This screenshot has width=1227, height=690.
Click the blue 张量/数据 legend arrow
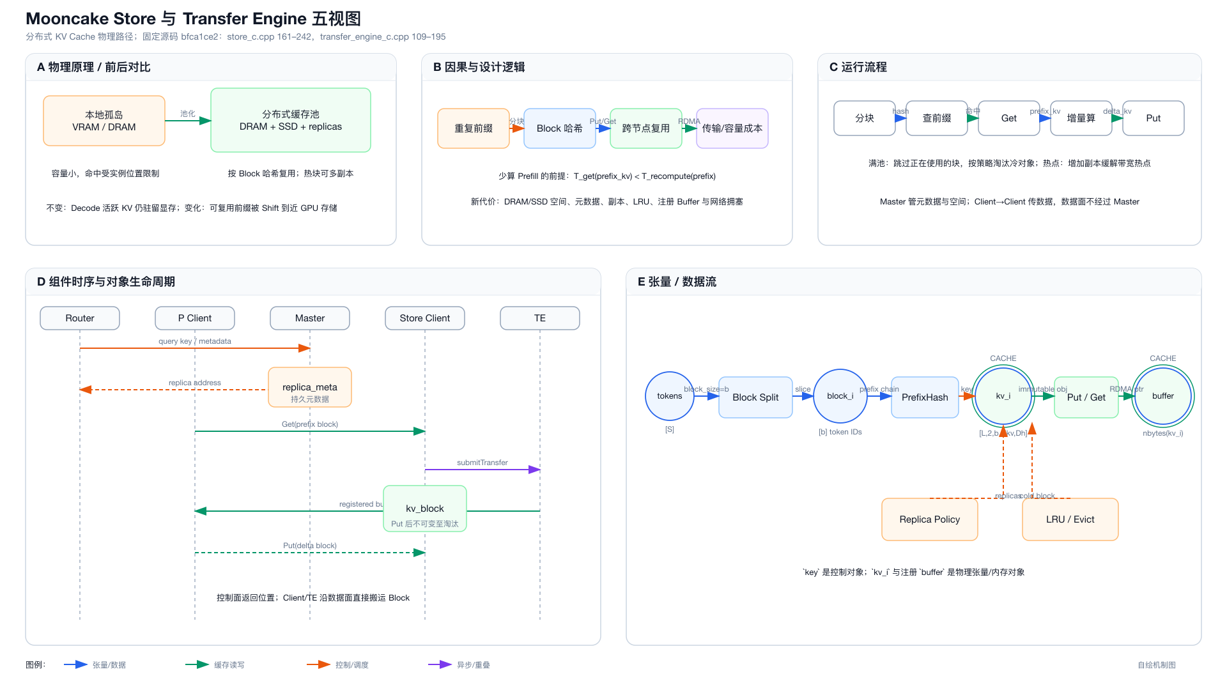[x=76, y=664]
